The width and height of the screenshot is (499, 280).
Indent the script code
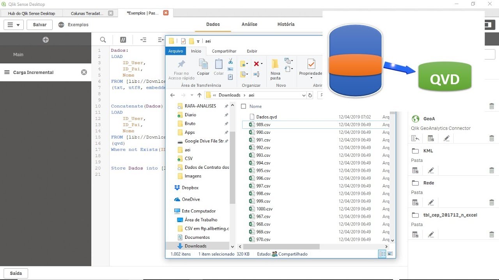pos(143,40)
